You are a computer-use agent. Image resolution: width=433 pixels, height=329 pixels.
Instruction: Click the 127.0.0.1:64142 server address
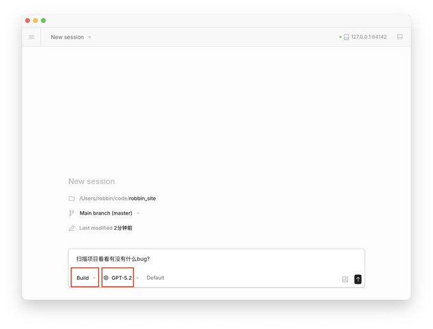[x=369, y=37]
